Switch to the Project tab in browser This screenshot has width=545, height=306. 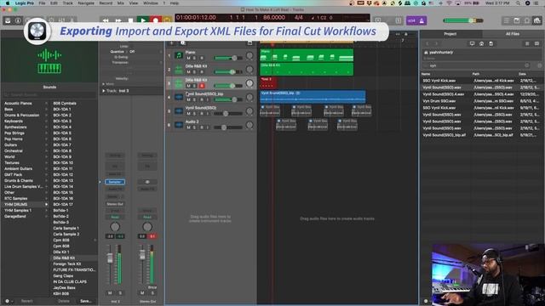450,34
